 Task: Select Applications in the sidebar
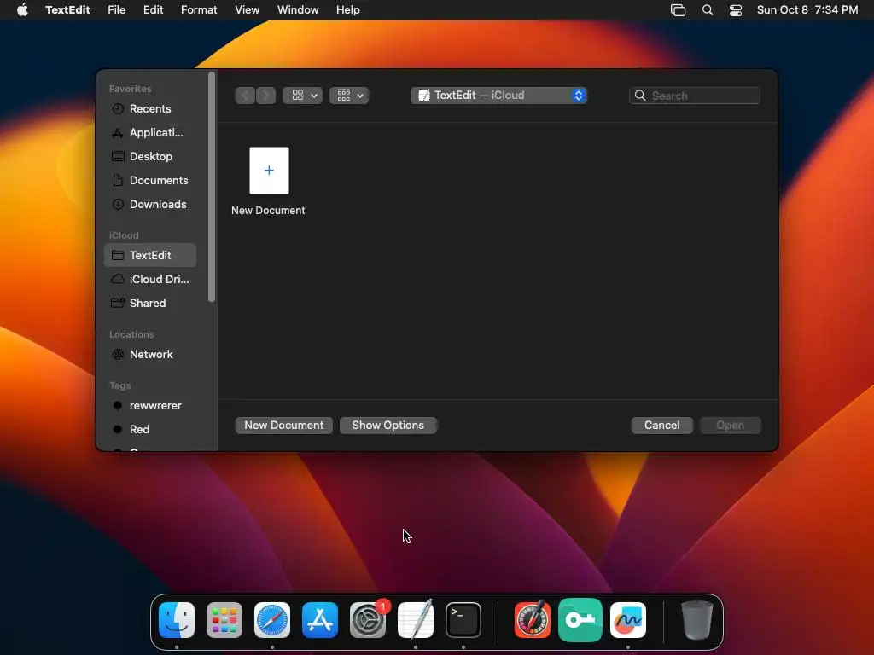tap(150, 132)
